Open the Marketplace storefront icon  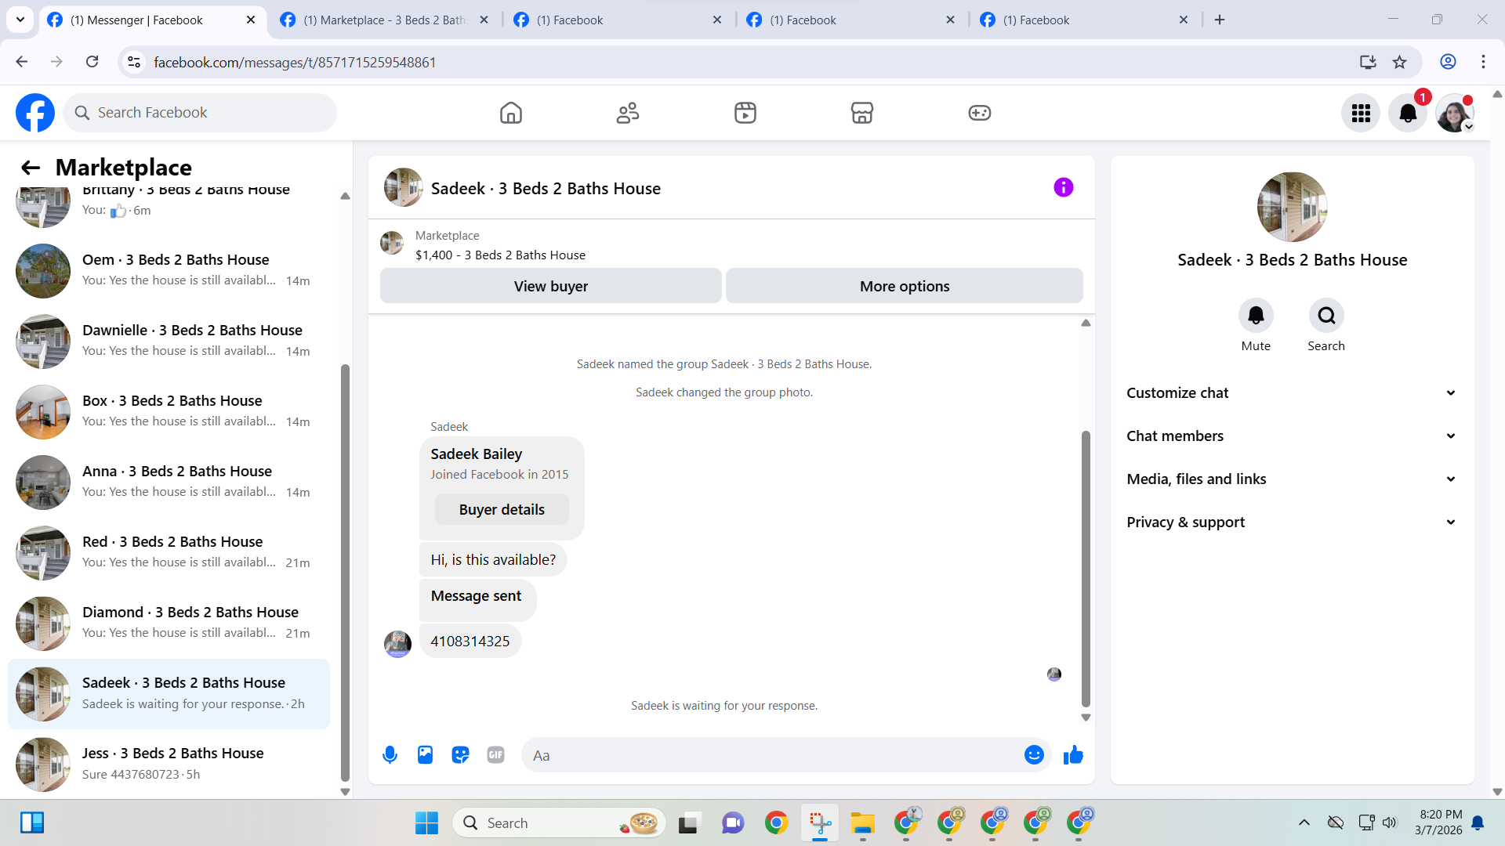coord(862,113)
